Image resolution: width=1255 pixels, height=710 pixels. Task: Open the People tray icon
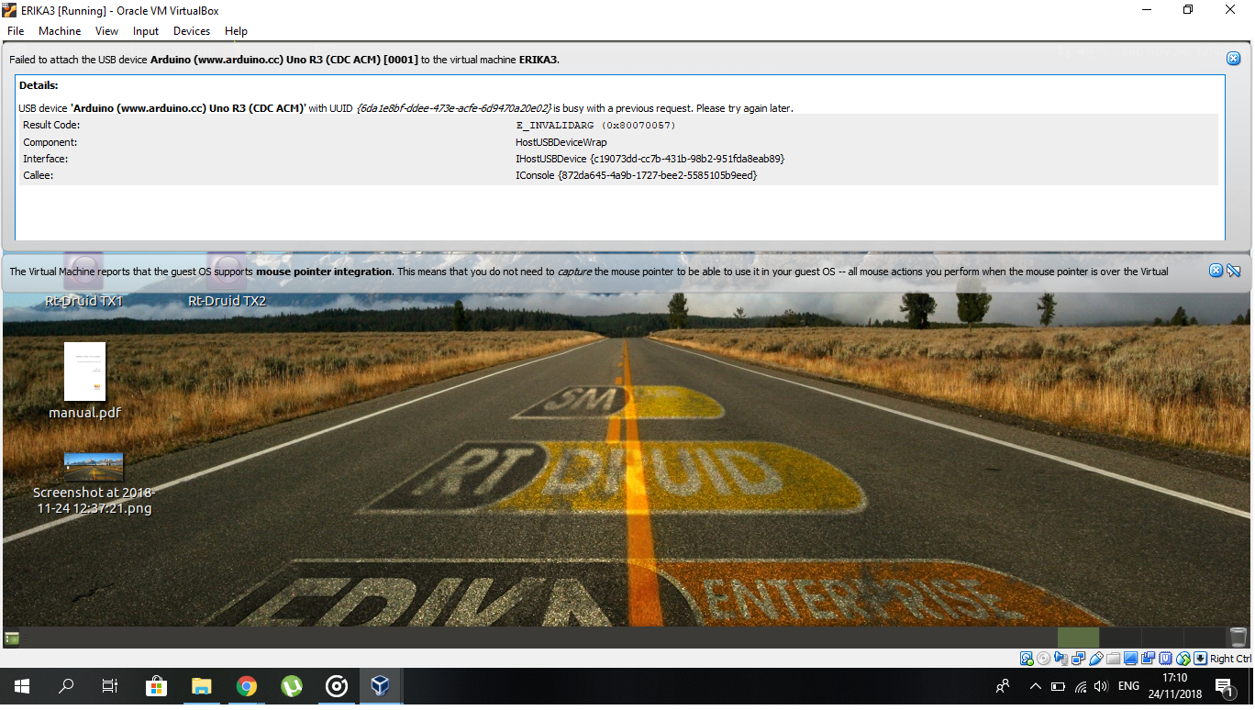(1002, 686)
